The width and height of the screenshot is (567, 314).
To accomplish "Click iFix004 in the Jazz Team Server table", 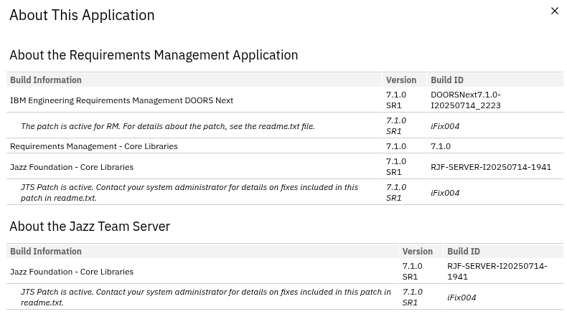I will (461, 298).
